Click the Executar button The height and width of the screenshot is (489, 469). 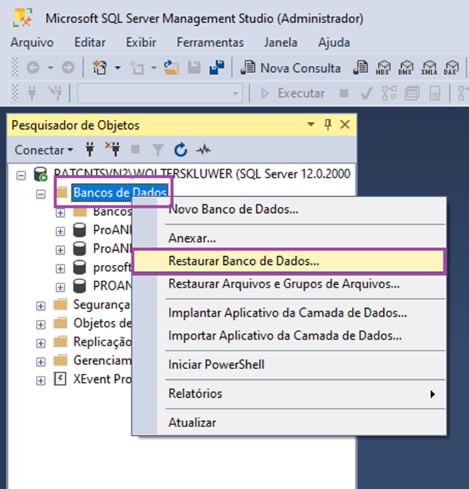(292, 93)
